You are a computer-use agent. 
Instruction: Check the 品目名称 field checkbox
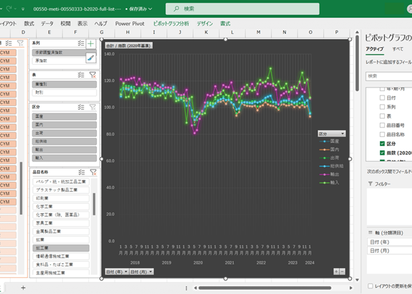(x=382, y=135)
